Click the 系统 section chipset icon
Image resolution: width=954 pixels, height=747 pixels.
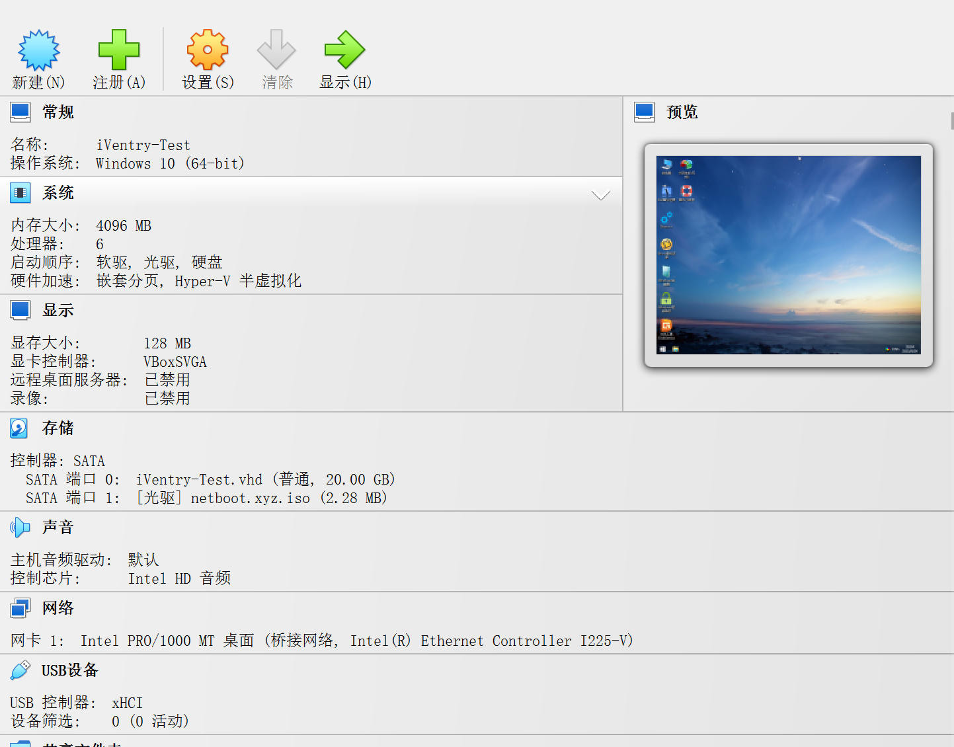tap(20, 192)
